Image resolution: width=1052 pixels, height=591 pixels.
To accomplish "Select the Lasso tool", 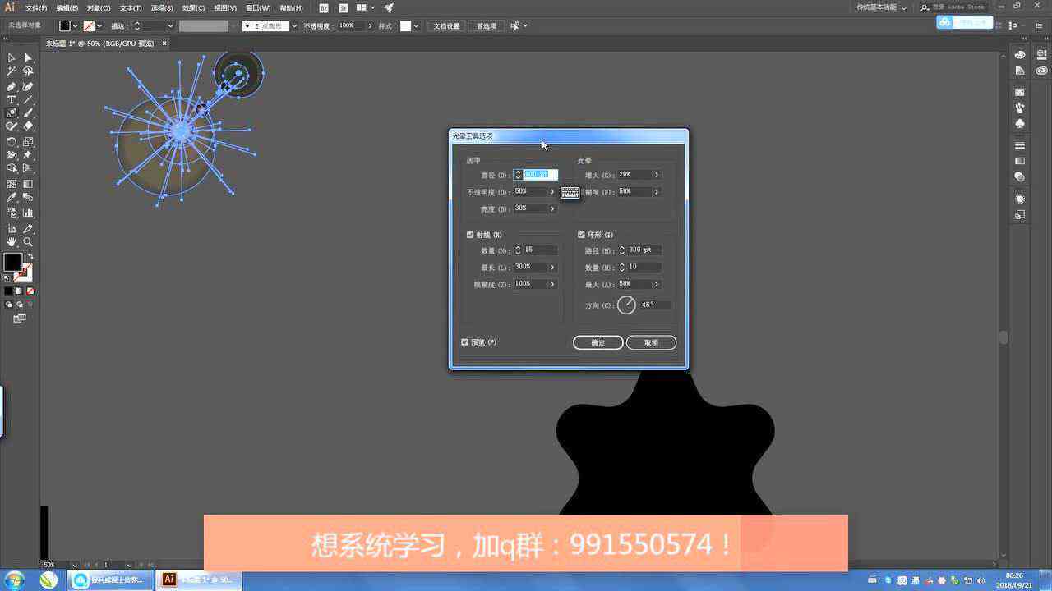I will click(28, 71).
